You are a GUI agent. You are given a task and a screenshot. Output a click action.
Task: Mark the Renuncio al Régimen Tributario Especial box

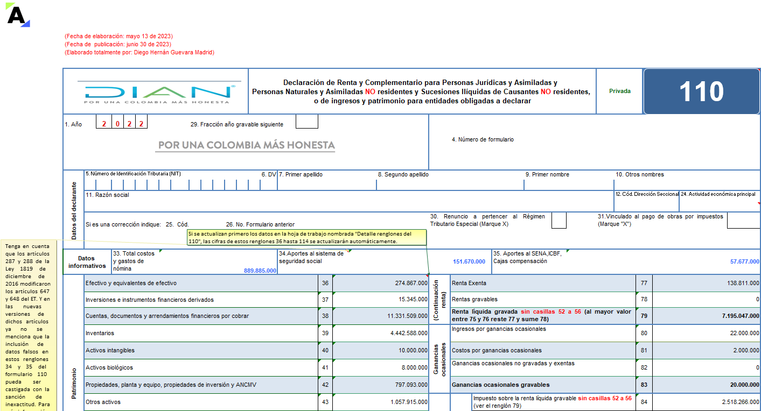coord(559,221)
